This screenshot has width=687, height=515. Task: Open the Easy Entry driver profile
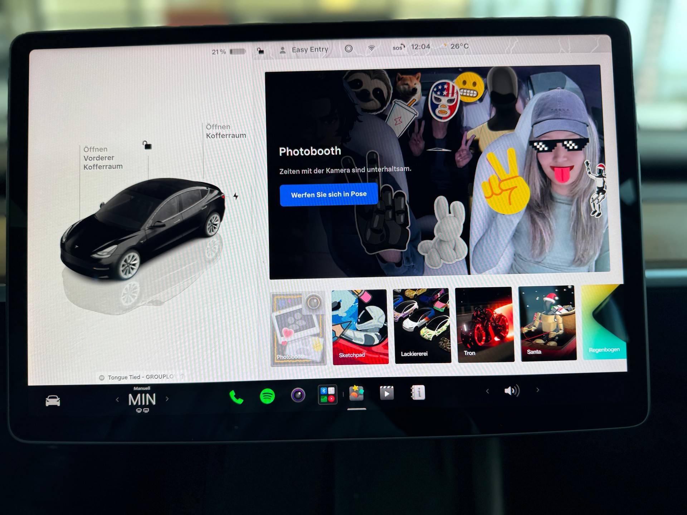point(304,50)
